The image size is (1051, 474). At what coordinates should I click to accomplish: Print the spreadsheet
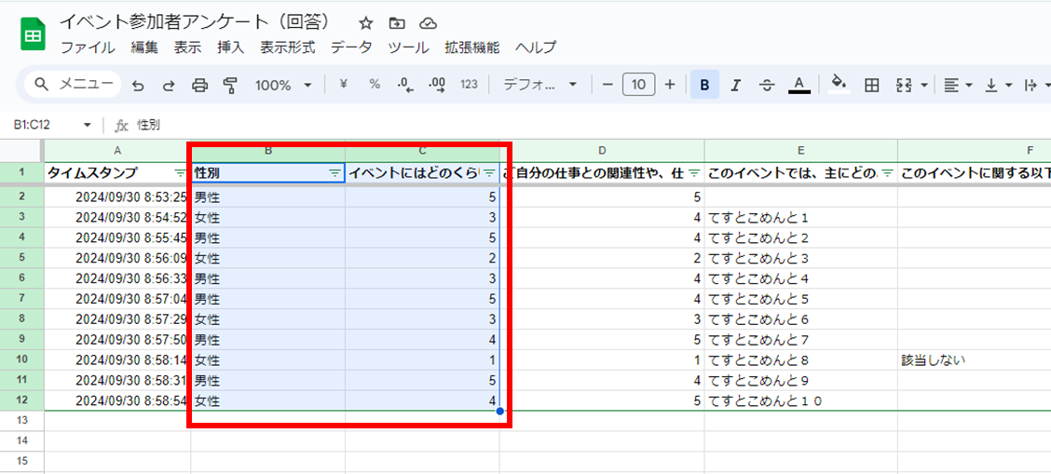199,85
